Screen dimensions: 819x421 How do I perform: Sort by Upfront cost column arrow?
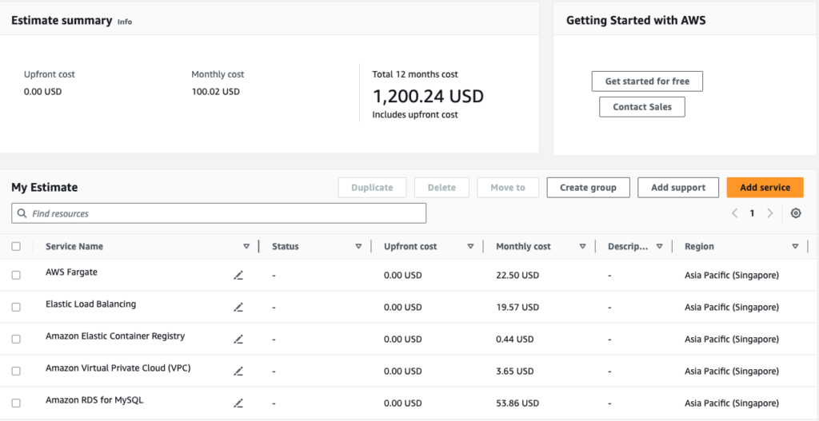tap(470, 246)
